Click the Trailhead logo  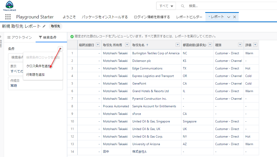(9, 5)
